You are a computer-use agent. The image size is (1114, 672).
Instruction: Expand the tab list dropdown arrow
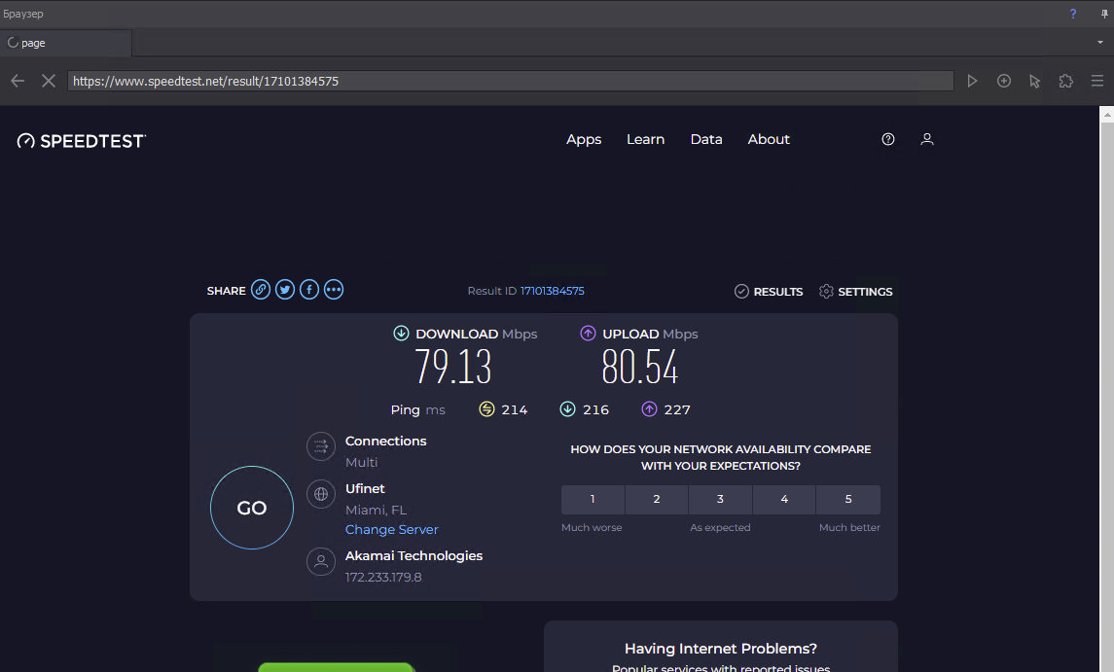tap(1100, 43)
